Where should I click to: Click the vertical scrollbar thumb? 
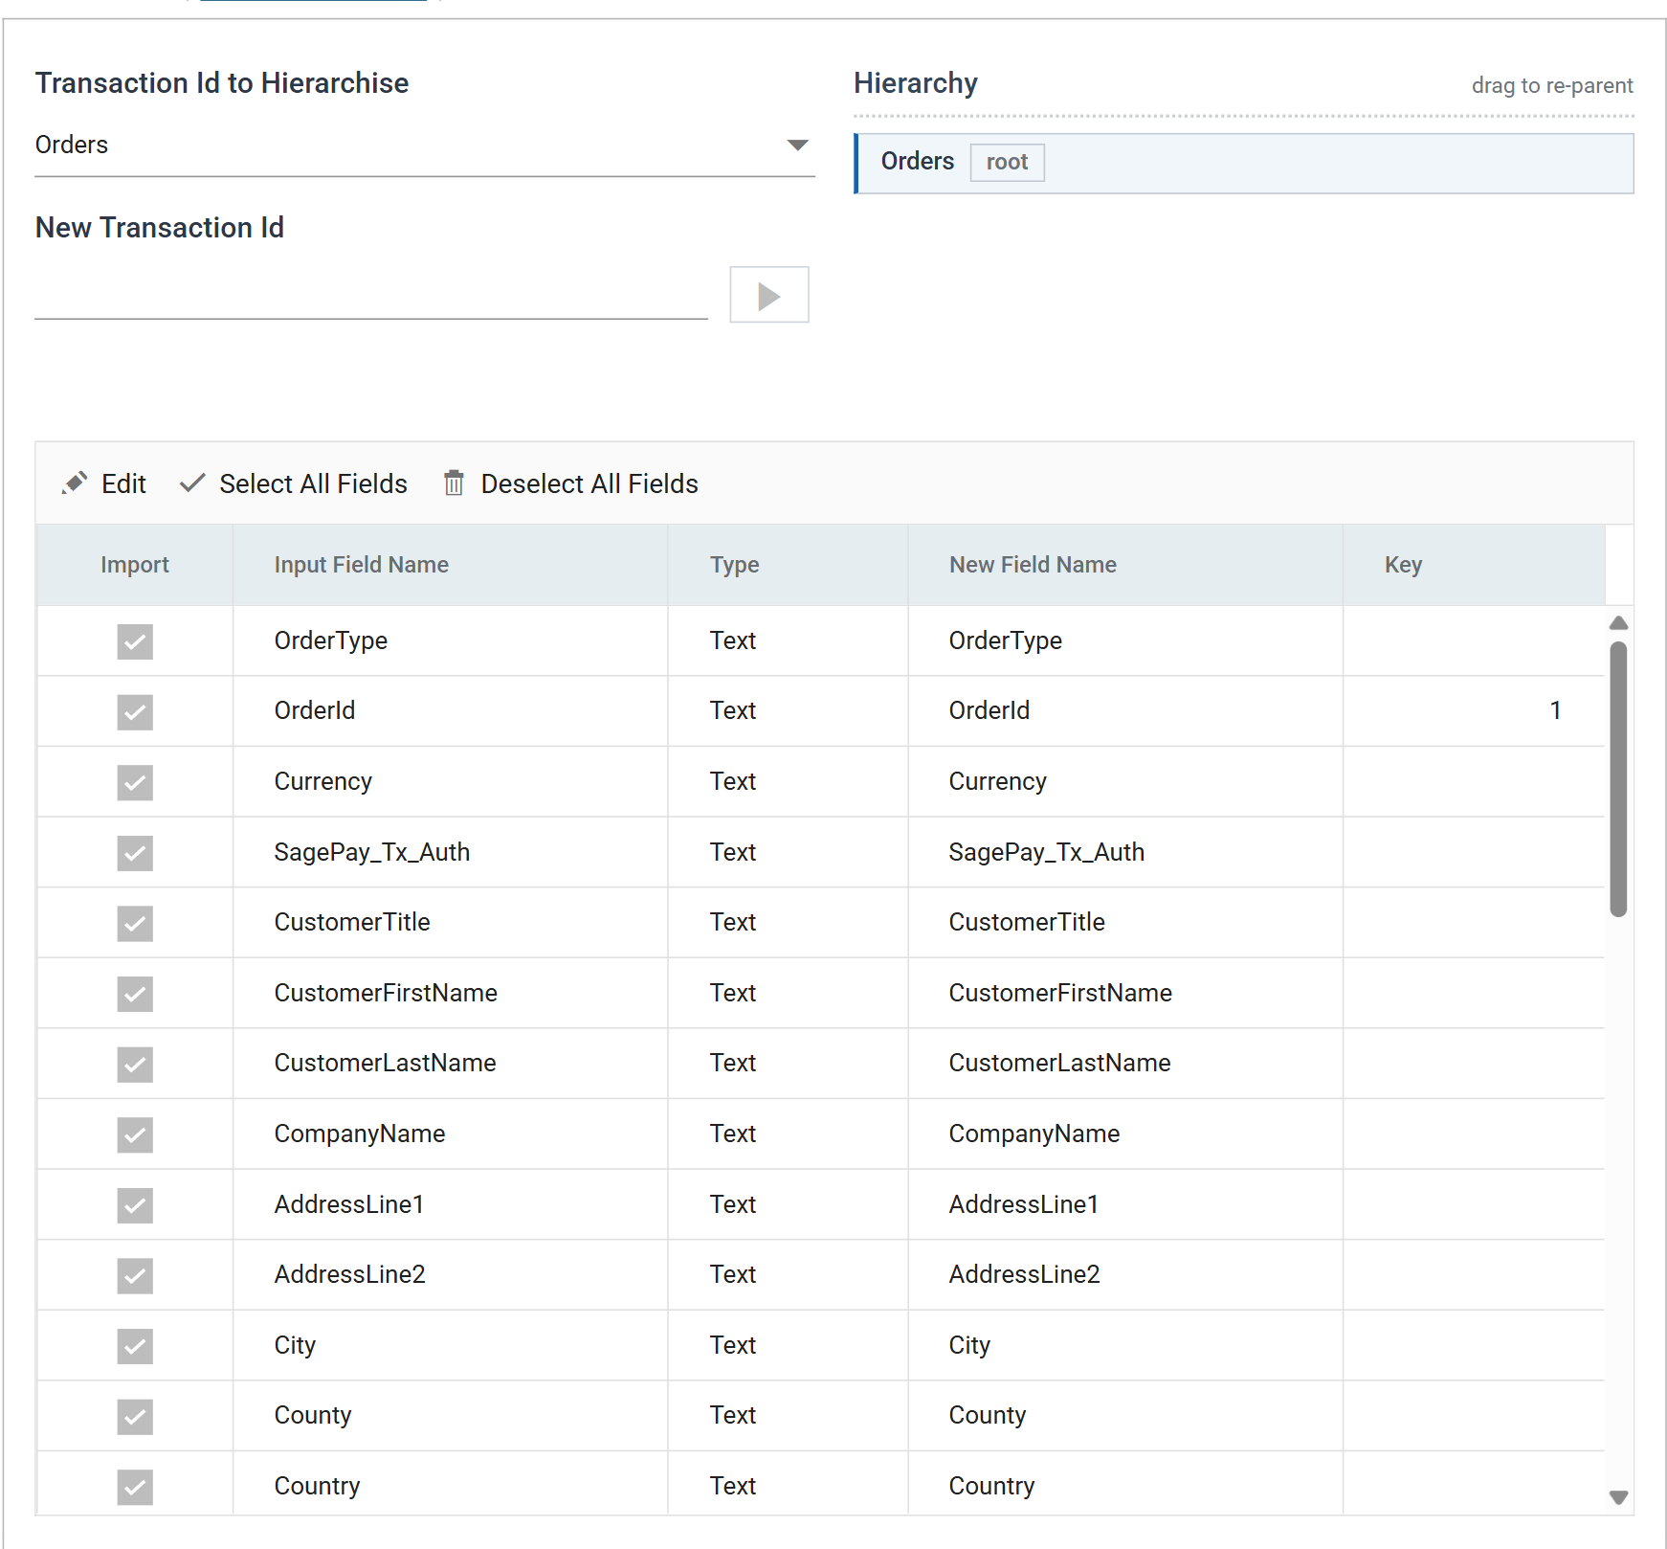tap(1618, 779)
